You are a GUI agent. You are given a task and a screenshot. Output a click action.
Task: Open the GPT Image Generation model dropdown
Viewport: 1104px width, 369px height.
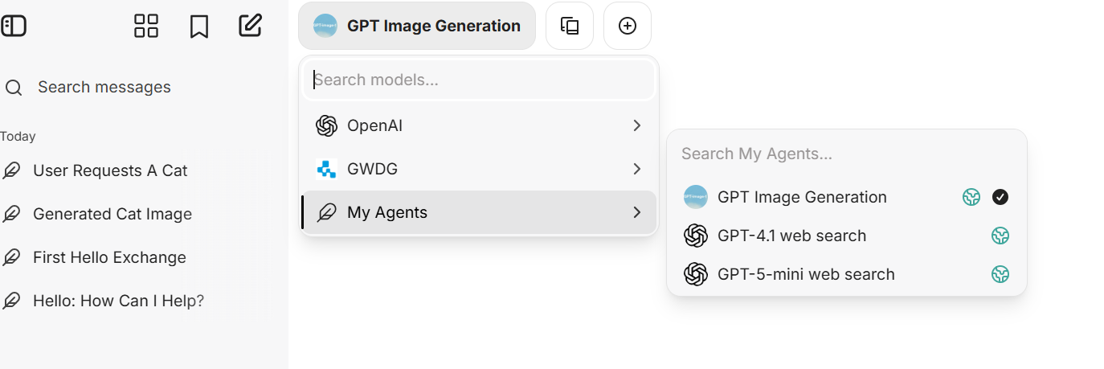416,26
